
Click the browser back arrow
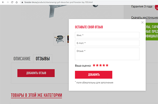3,2
